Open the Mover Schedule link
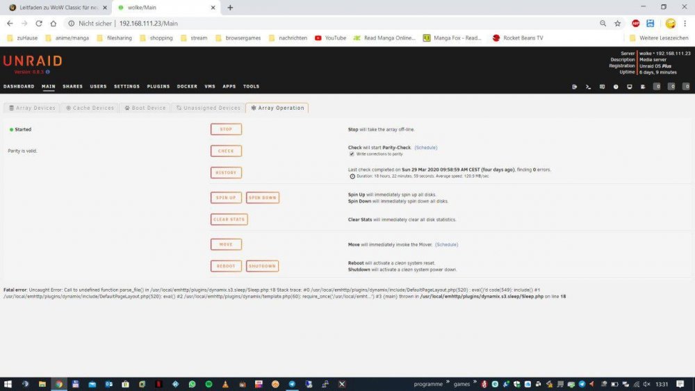This screenshot has width=695, height=391. pos(446,244)
